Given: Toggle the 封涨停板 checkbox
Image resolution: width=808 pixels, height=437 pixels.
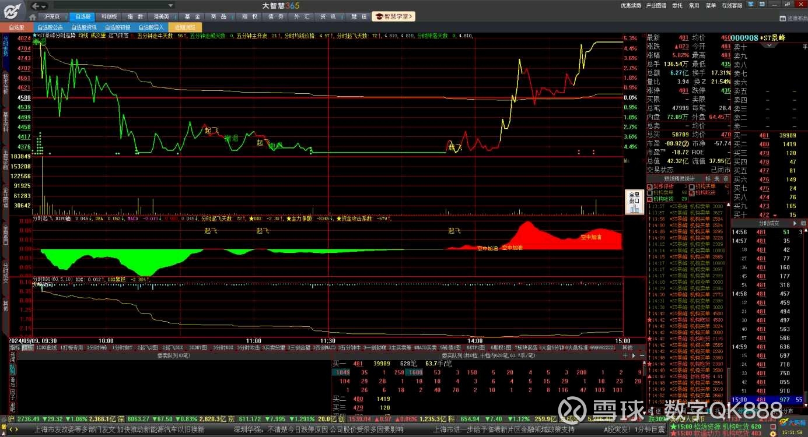Looking at the screenshot, I should (x=649, y=186).
